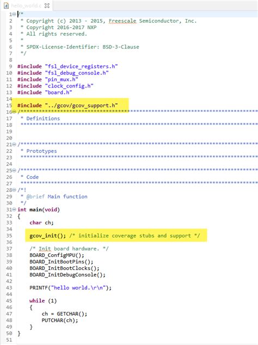Click the C file icon on the tab
The width and height of the screenshot is (258, 345).
[x=6, y=6]
